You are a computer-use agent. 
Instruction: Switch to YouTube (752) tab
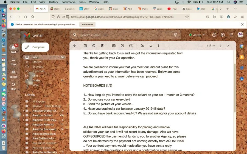(172, 9)
